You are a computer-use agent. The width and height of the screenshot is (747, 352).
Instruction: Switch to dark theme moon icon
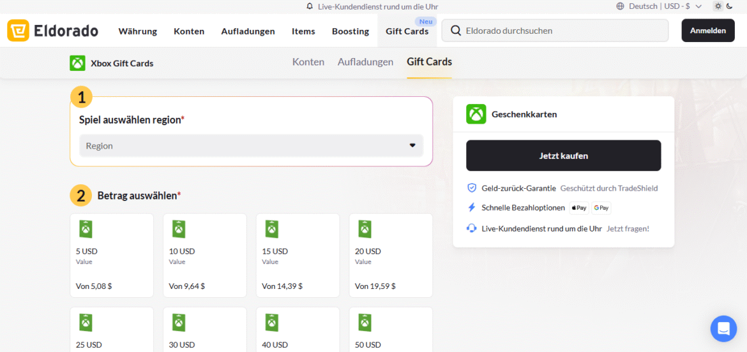coord(729,6)
